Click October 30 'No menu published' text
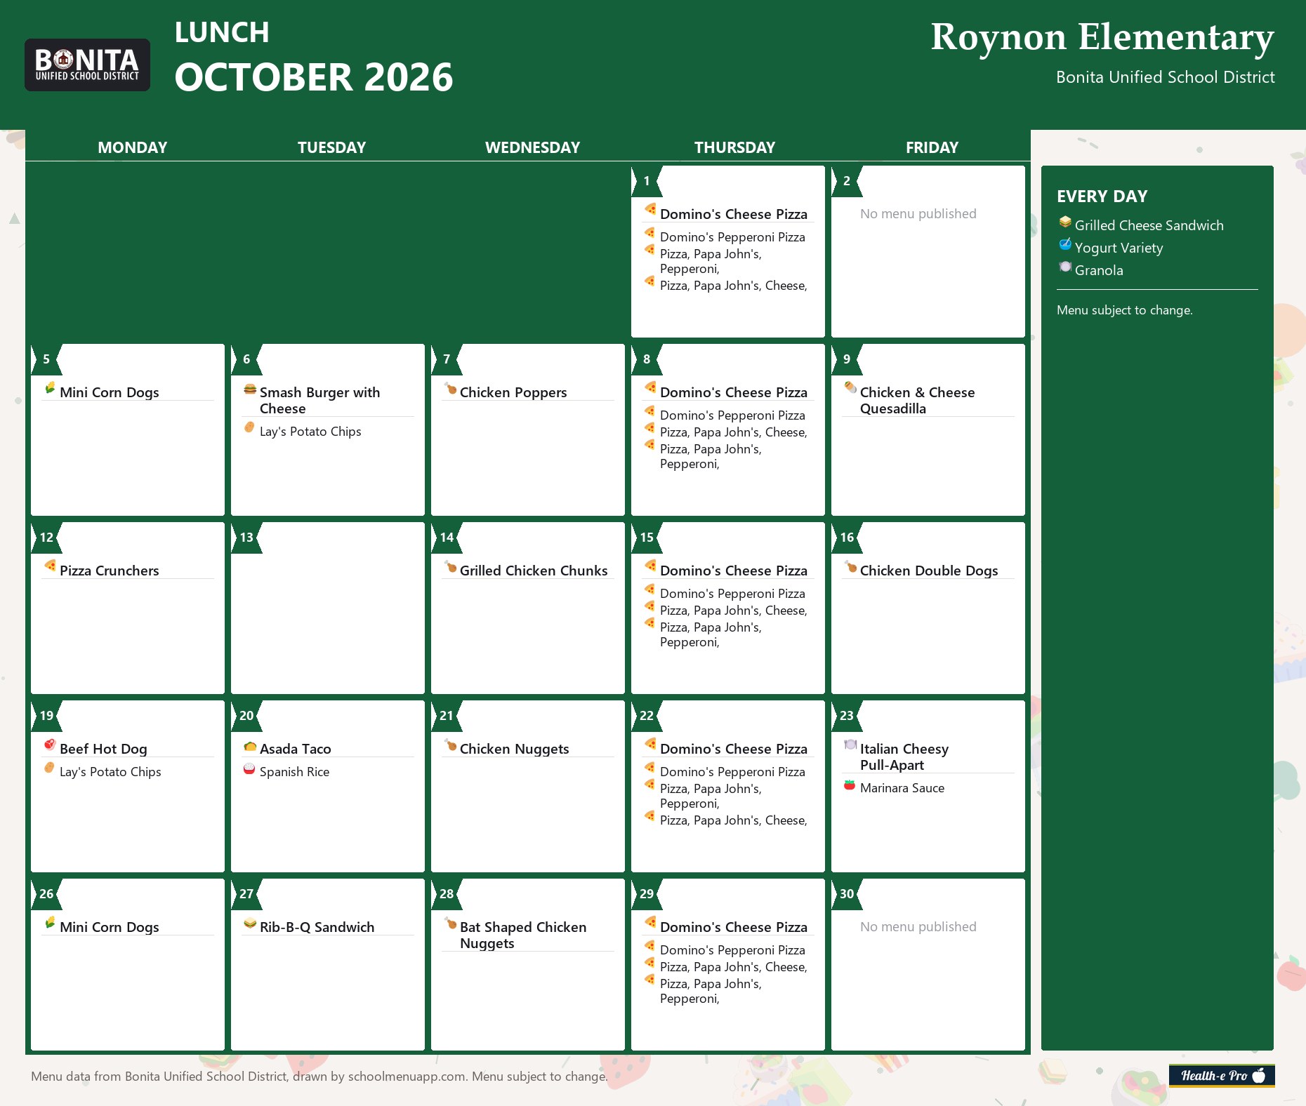This screenshot has height=1106, width=1306. tap(918, 927)
